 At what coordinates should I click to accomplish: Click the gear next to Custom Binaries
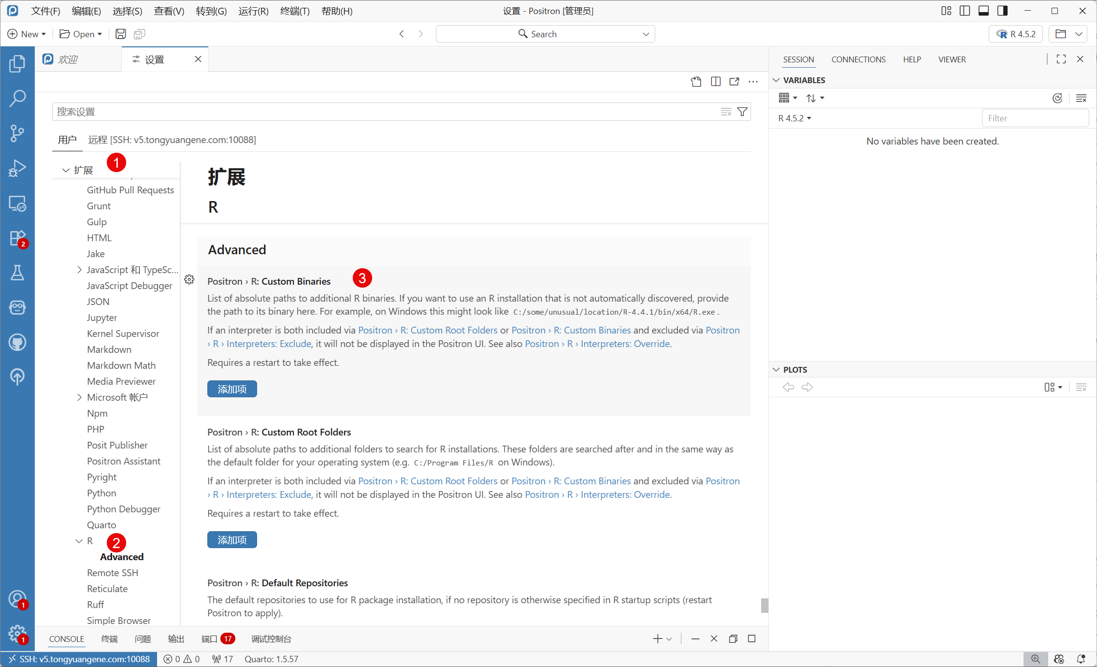189,279
